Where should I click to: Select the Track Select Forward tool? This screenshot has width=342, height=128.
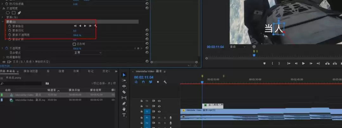[124, 81]
